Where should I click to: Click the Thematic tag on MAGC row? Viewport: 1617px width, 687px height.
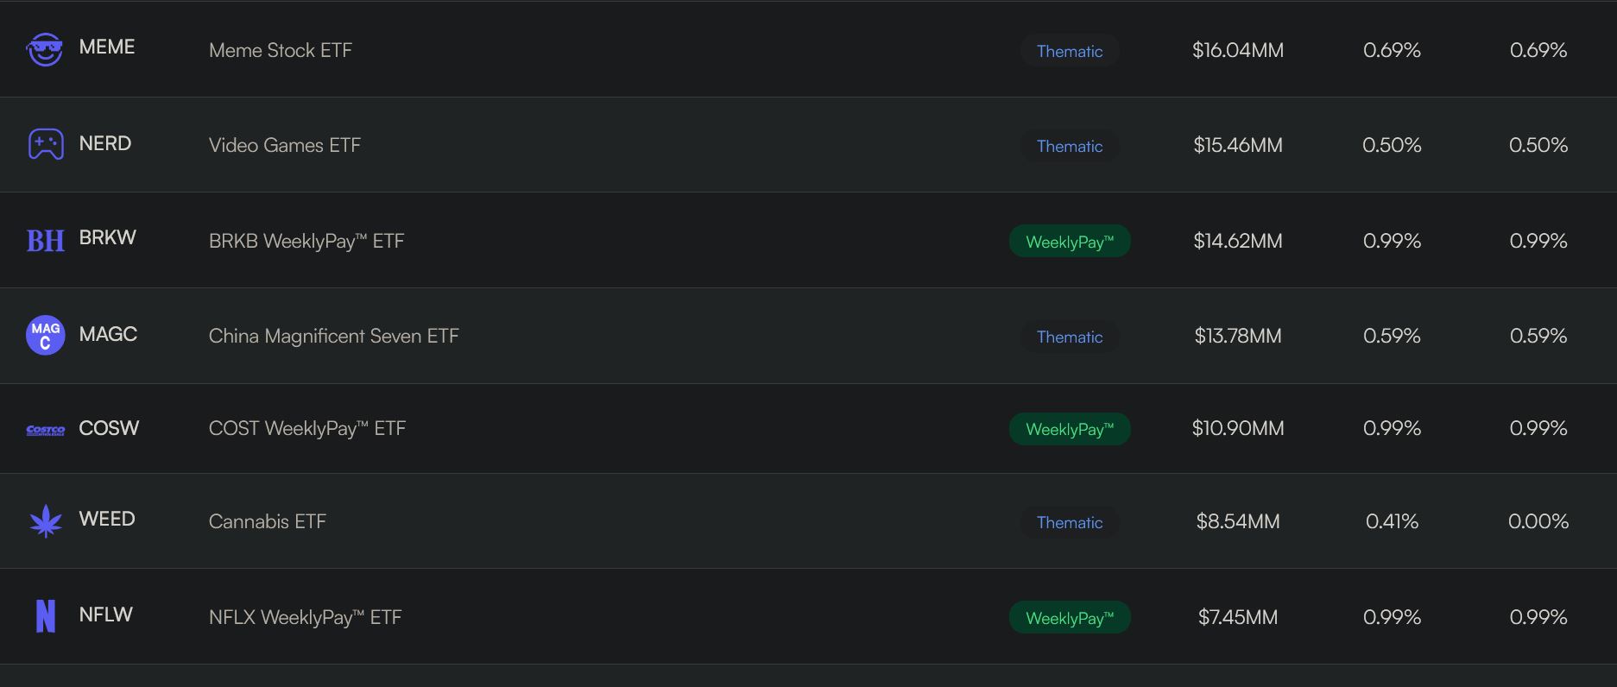point(1070,337)
